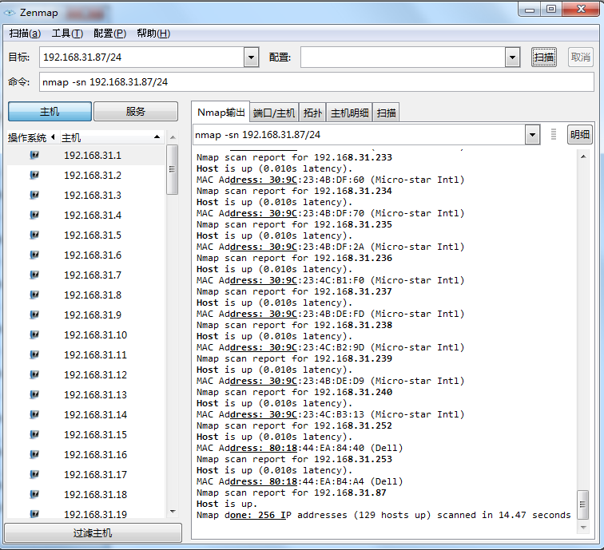Viewport: 604px width, 550px height.
Task: Click OS icon beside host 192.168.31.16
Action: point(34,454)
